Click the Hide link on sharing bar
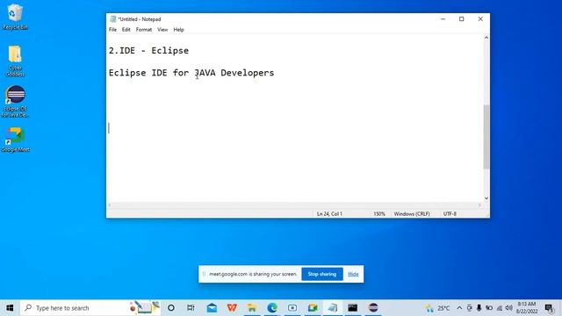The width and height of the screenshot is (562, 316). pos(353,274)
